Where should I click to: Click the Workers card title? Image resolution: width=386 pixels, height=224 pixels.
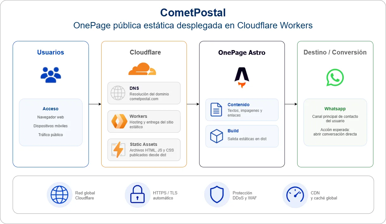click(x=138, y=116)
